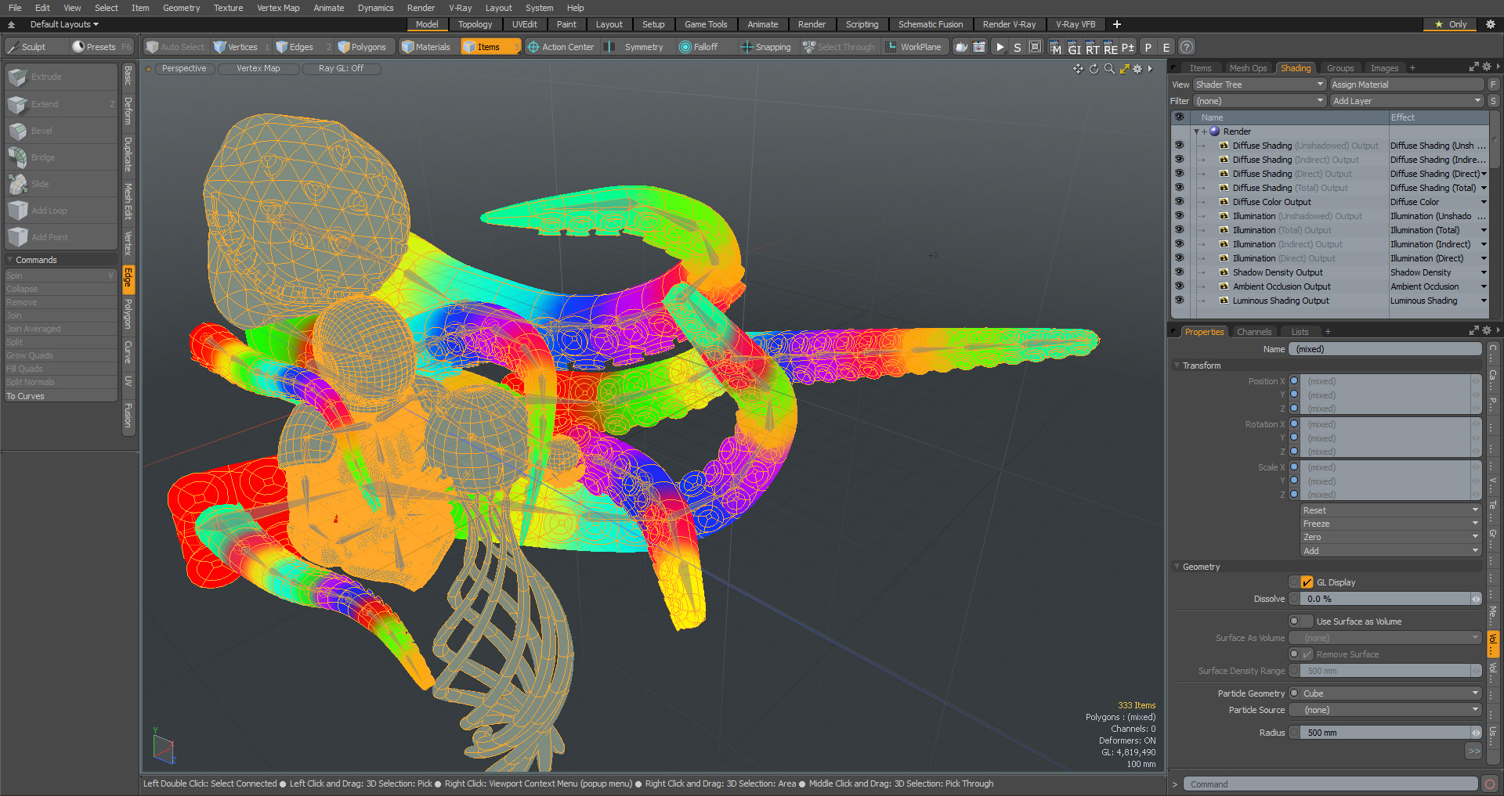This screenshot has height=796, width=1504.
Task: Open the Particle Geometry Cube dropdown
Action: (x=1391, y=693)
